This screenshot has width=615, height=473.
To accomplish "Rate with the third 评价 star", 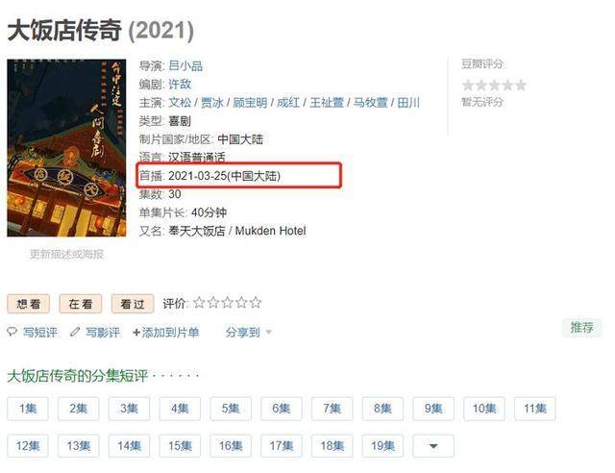I will click(x=227, y=303).
